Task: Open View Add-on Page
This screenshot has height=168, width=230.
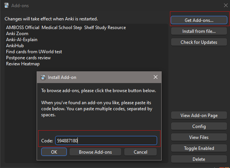Action: (x=199, y=116)
